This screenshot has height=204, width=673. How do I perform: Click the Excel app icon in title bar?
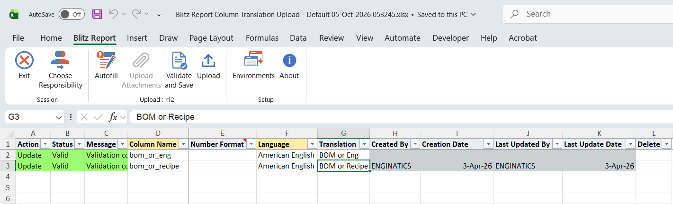pos(14,14)
